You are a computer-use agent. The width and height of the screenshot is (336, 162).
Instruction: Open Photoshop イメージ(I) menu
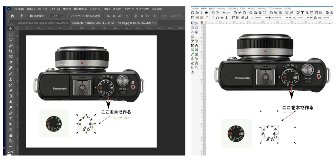coord(42,9)
